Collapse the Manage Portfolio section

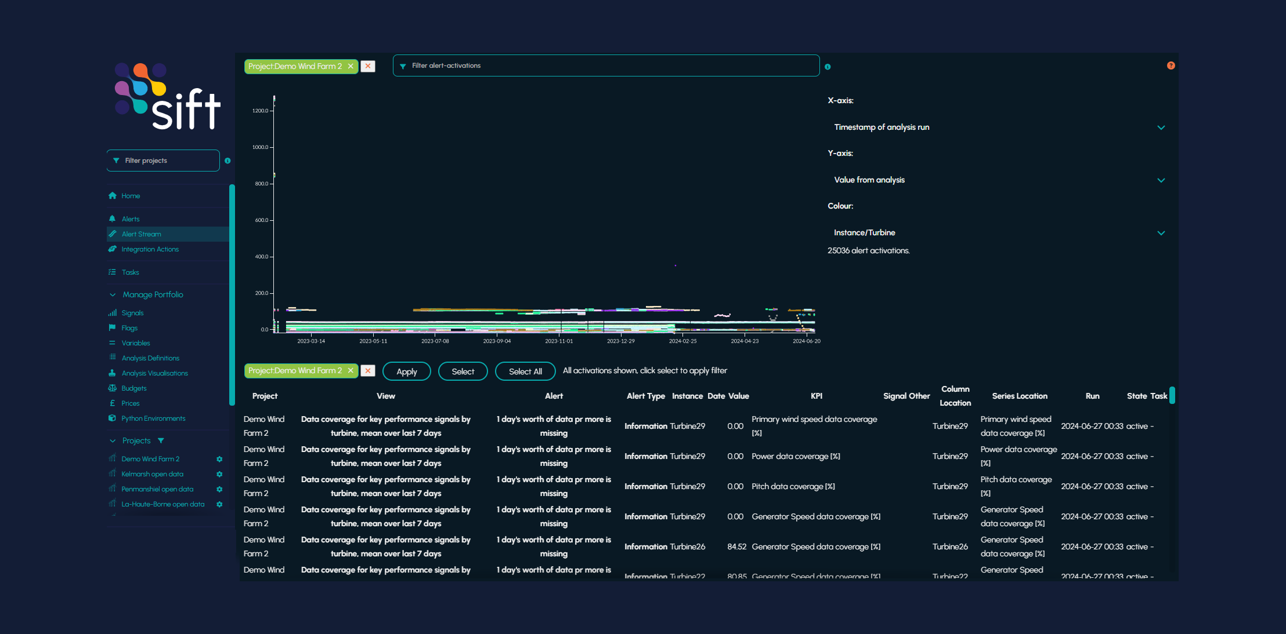113,295
